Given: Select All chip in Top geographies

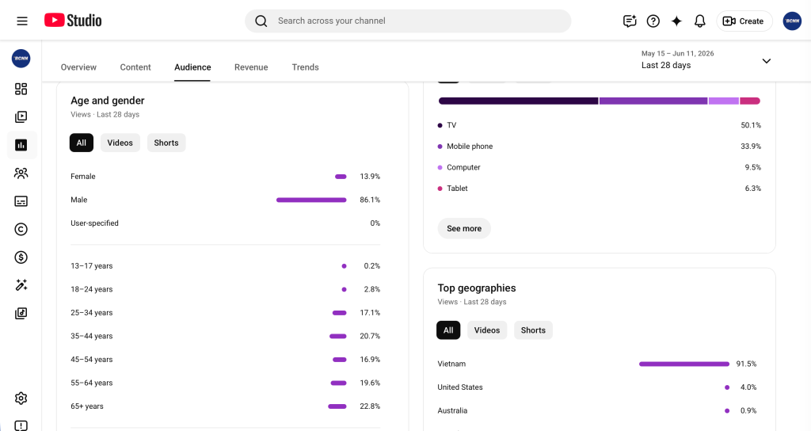Looking at the screenshot, I should pos(448,330).
